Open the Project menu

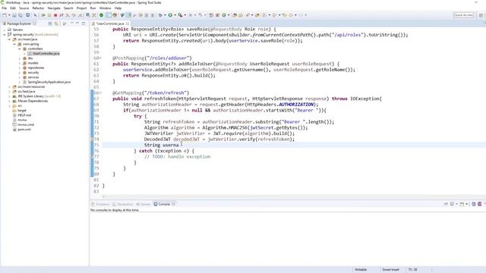(x=81, y=8)
